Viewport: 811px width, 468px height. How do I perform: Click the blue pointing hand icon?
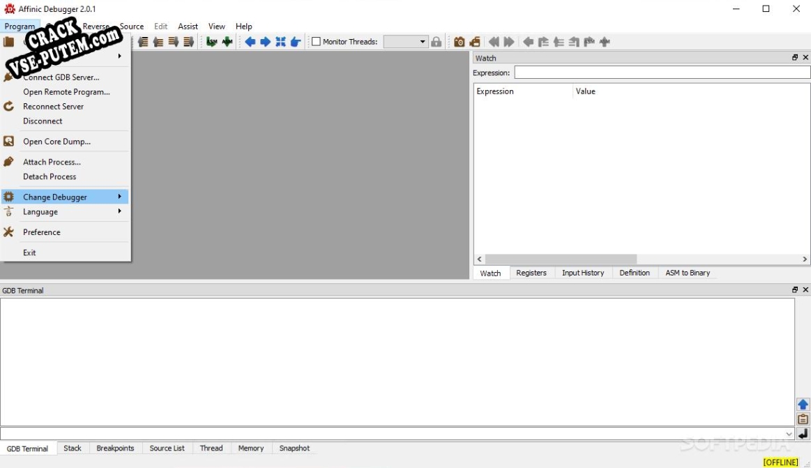click(x=296, y=42)
